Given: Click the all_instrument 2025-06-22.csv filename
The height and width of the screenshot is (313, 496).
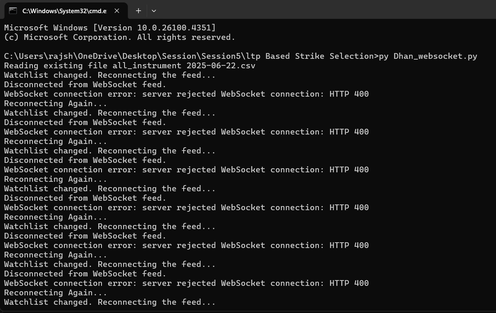Looking at the screenshot, I should coord(184,66).
